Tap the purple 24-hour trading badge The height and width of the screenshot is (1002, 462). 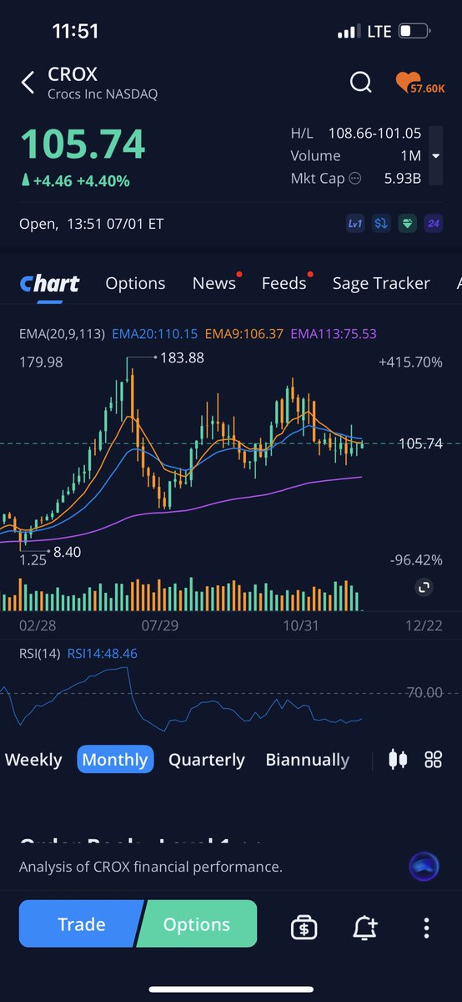pos(434,224)
